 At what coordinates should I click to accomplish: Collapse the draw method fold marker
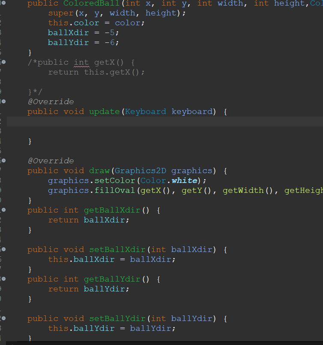[3, 161]
